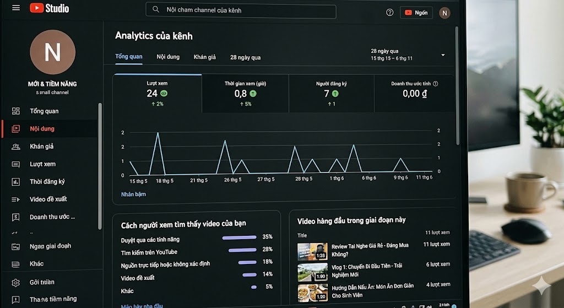Click the Tìm kiếm trên YouTube 28% bar
The image size is (564, 308).
pos(242,250)
